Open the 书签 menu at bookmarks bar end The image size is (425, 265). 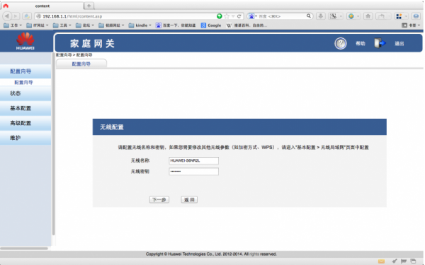411,25
